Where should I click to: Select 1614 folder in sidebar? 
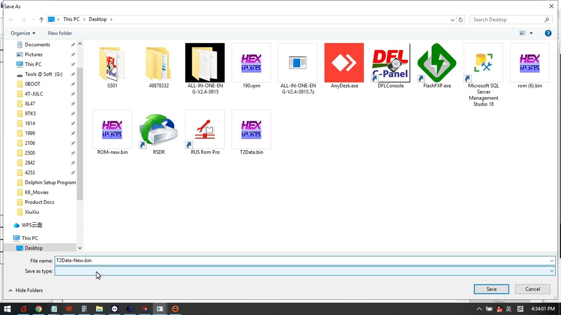30,123
